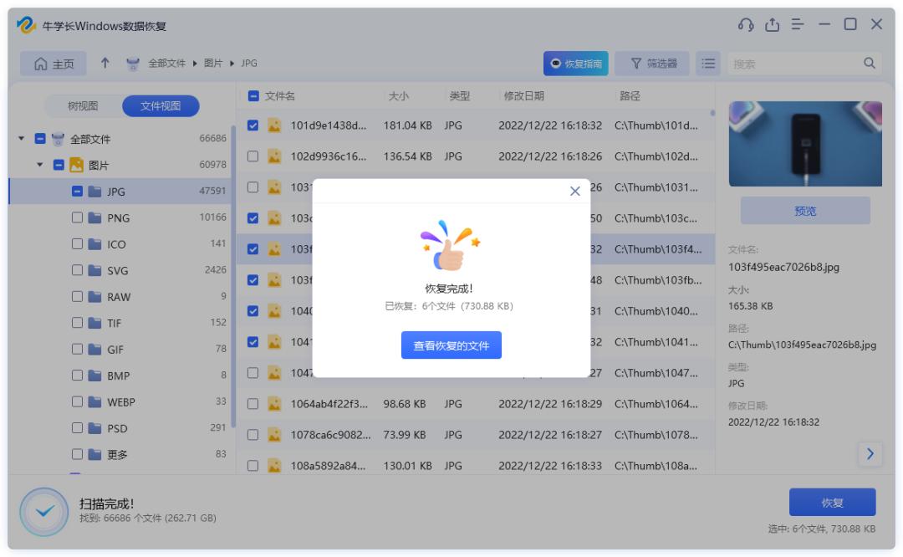Viewport: 903px width, 557px height.
Task: Click the customer support headset icon
Action: pyautogui.click(x=746, y=25)
